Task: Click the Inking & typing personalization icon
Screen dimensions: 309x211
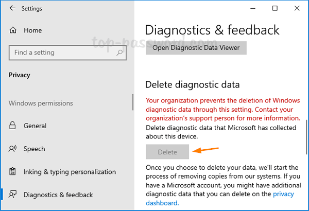Action: pos(12,172)
